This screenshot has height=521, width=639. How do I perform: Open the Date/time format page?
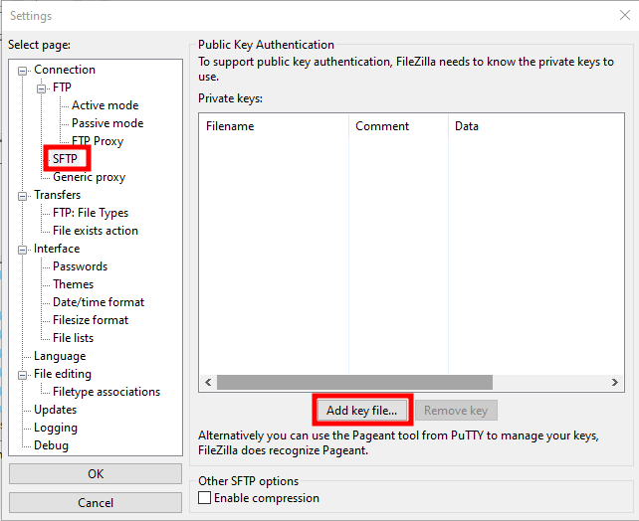99,302
